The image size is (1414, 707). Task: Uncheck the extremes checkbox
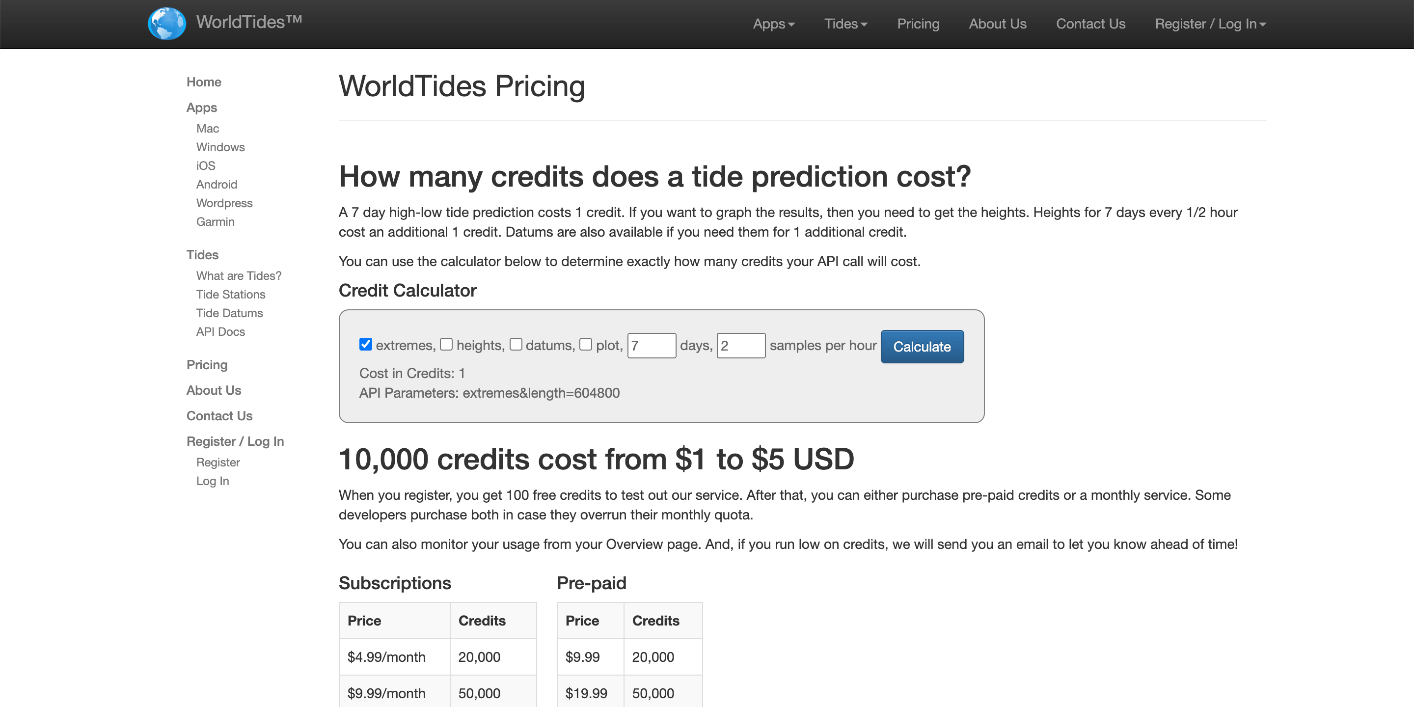pyautogui.click(x=366, y=344)
